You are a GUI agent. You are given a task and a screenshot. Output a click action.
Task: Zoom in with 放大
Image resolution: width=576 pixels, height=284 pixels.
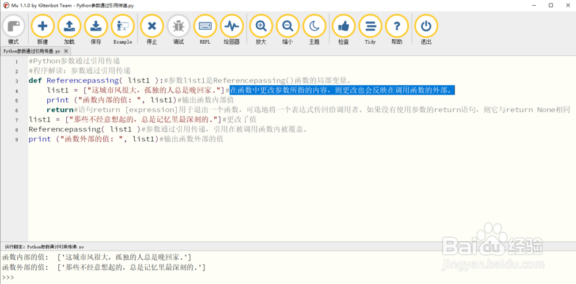coord(261,30)
